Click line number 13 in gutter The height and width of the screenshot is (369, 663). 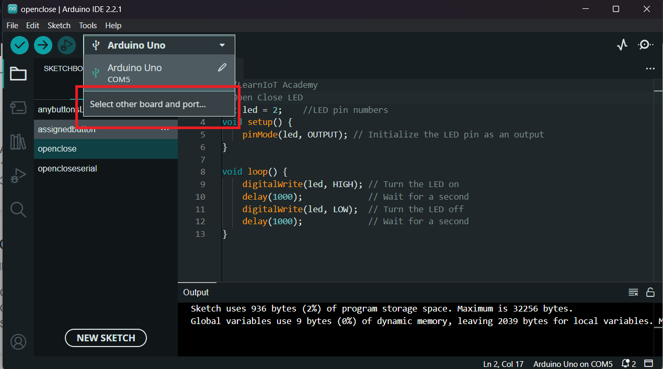click(x=200, y=234)
